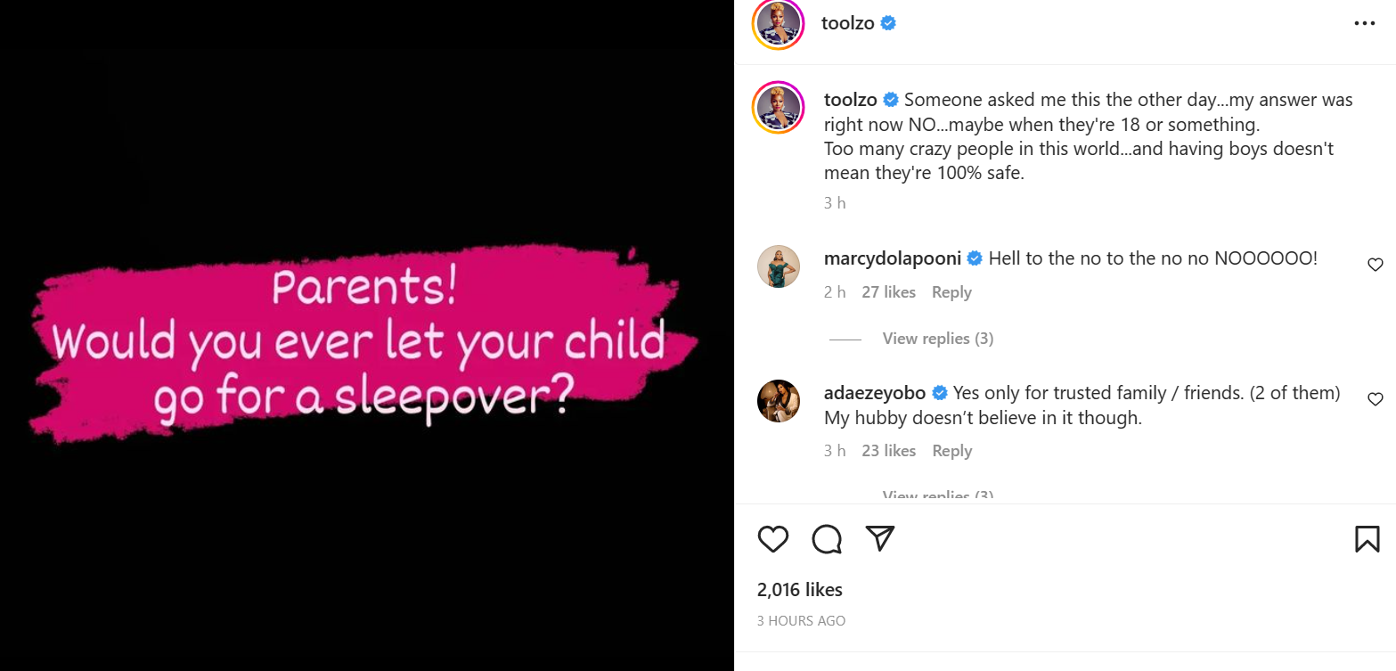Open adaezeyobo's profile picture
This screenshot has width=1396, height=671.
[x=779, y=400]
